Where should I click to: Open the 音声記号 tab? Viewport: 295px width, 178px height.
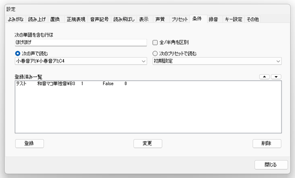coord(99,19)
